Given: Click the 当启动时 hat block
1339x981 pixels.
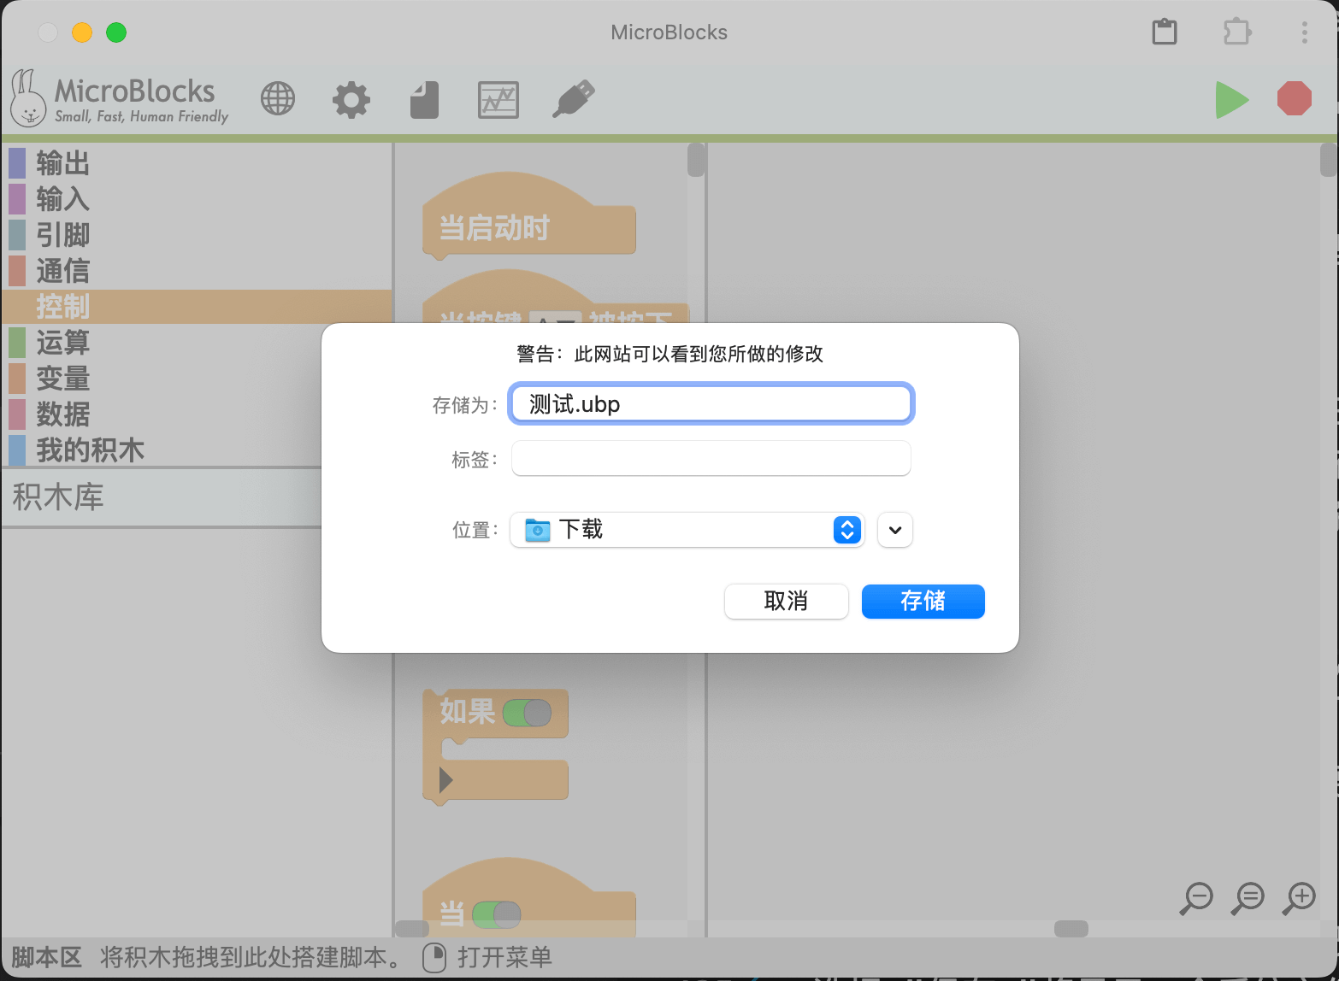Looking at the screenshot, I should click(528, 217).
